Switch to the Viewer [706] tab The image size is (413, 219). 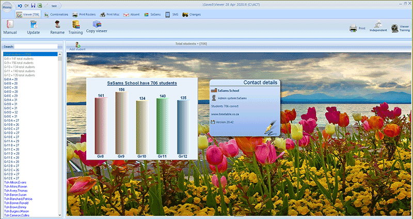tap(28, 15)
